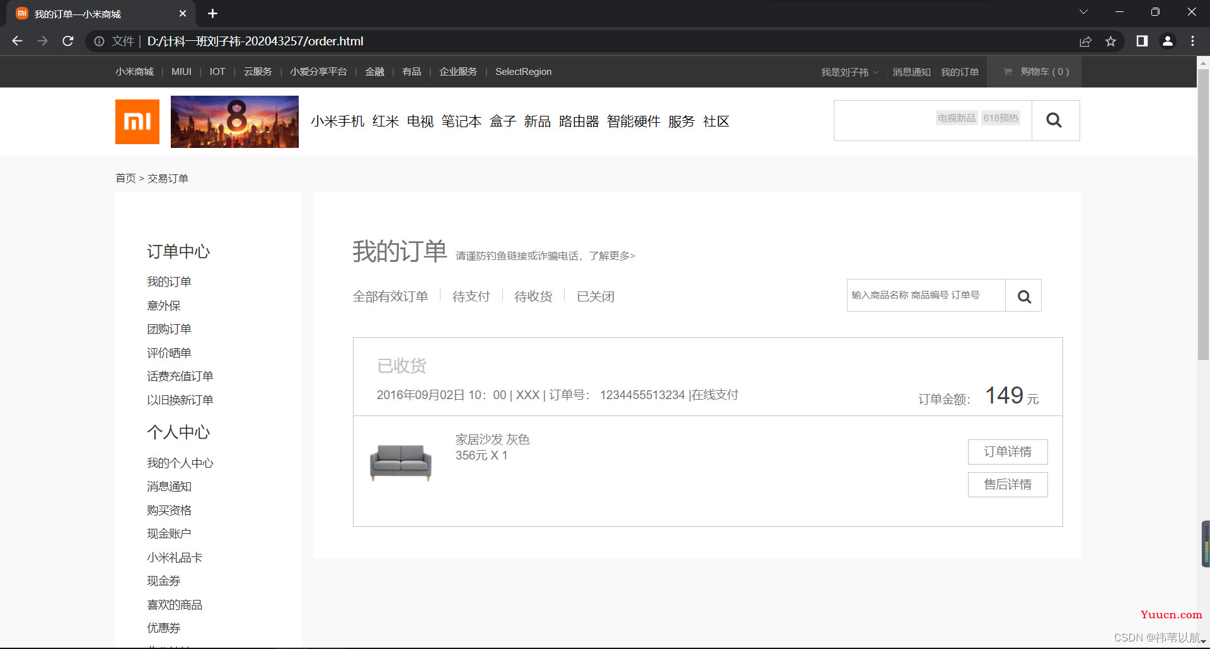Screen dimensions: 1210x649
Task: Open the tab search chevron
Action: [x=1083, y=12]
